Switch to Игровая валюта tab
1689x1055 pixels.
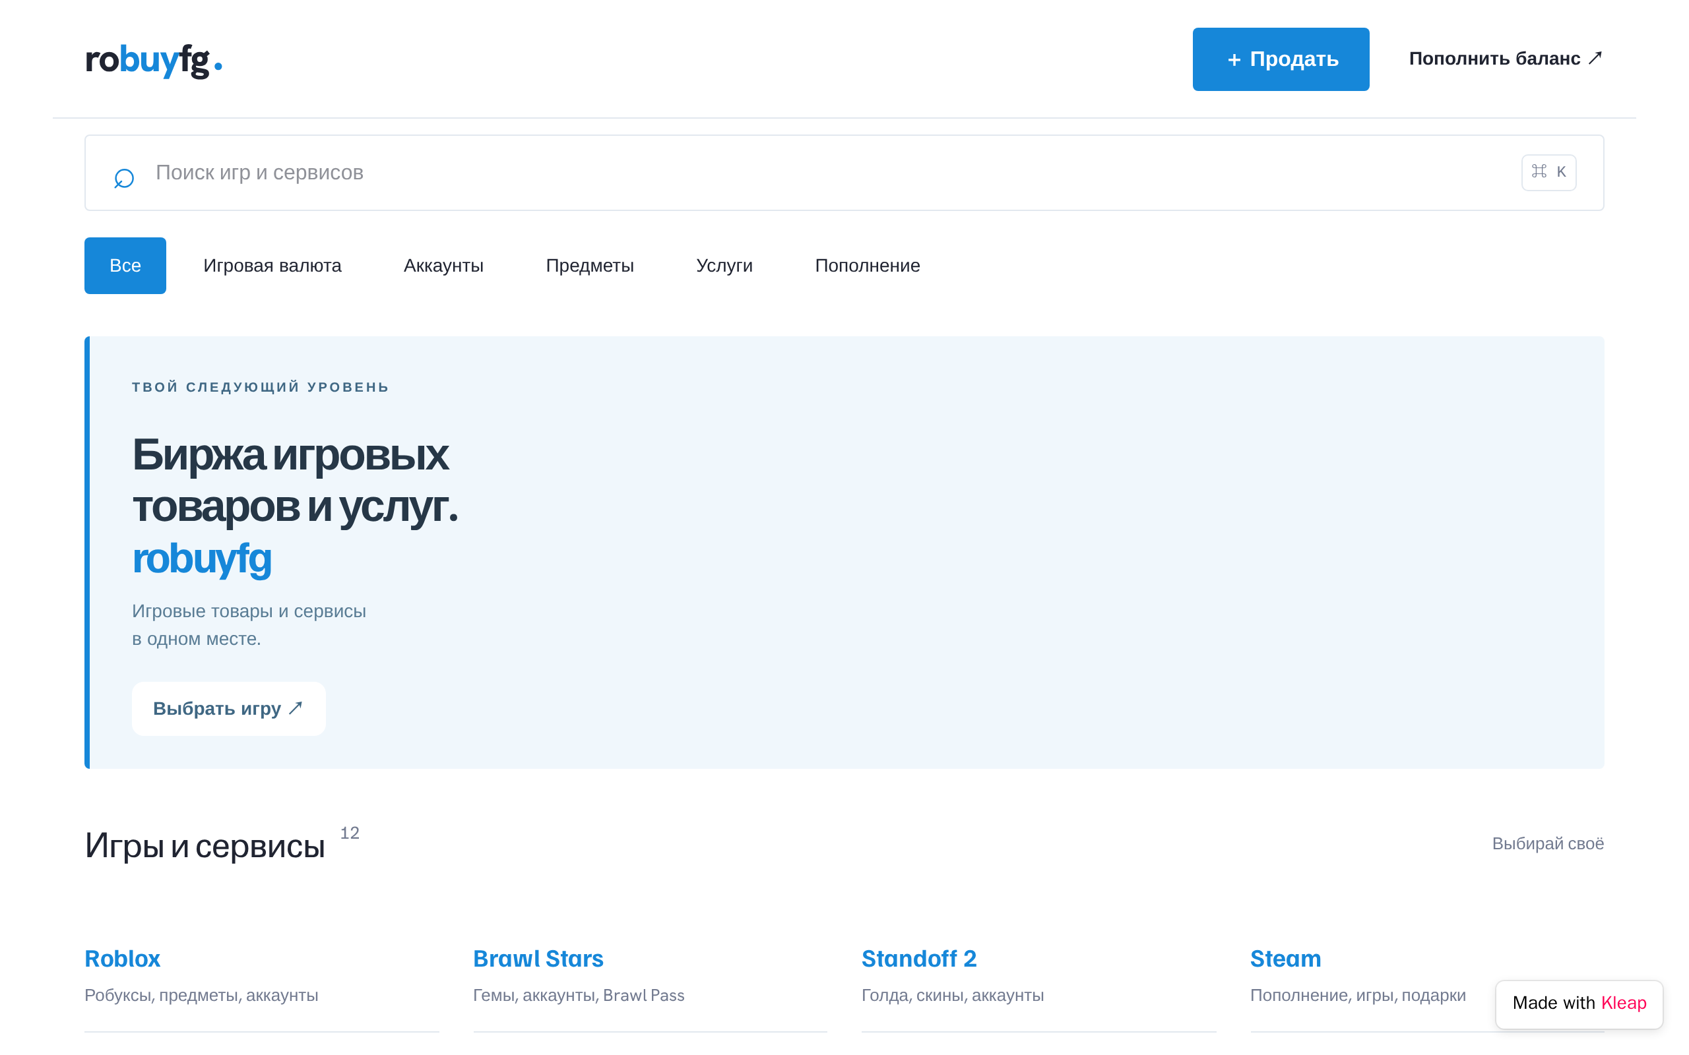click(x=272, y=266)
